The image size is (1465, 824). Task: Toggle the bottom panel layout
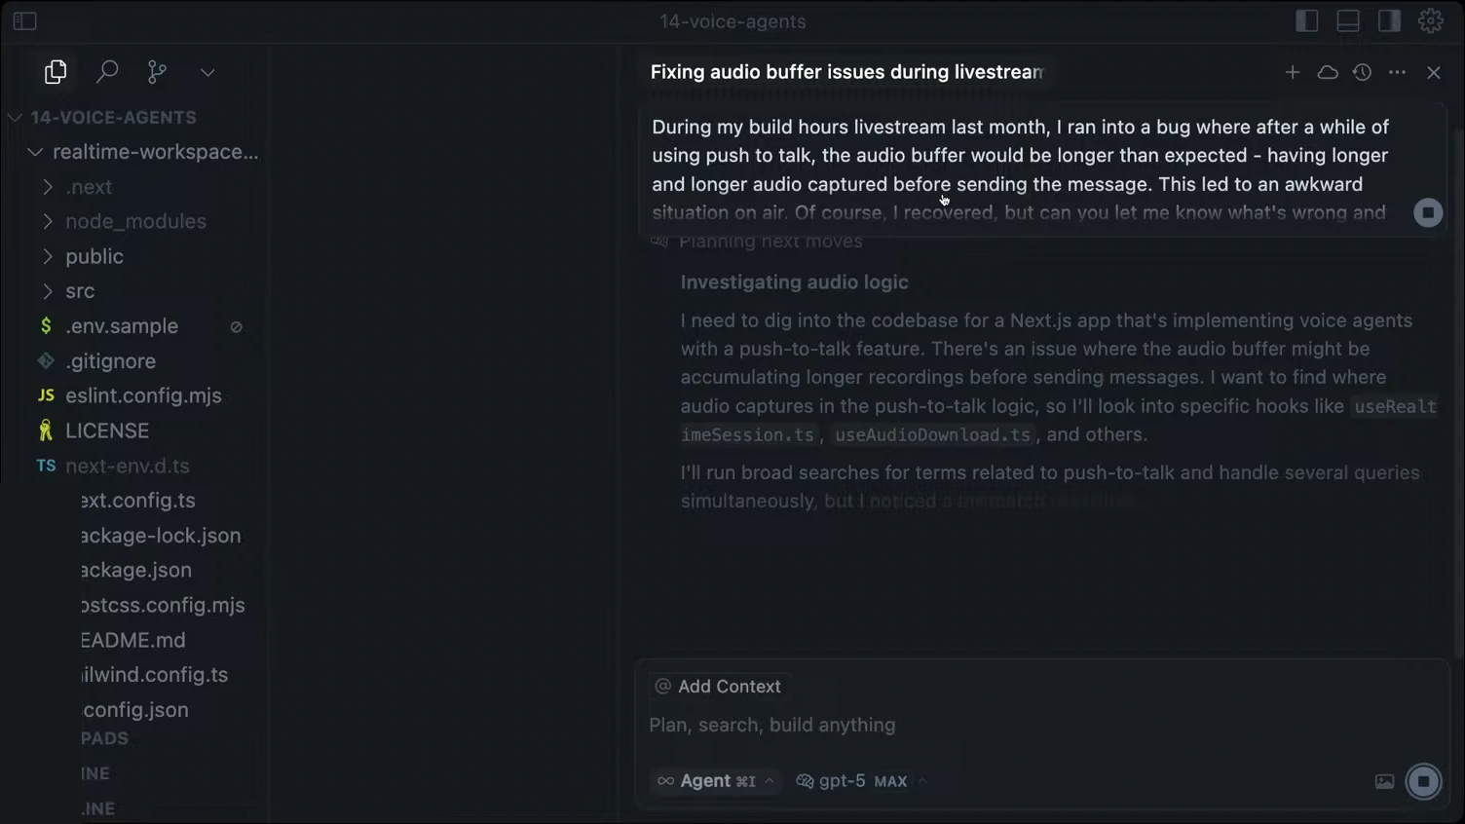click(1348, 20)
